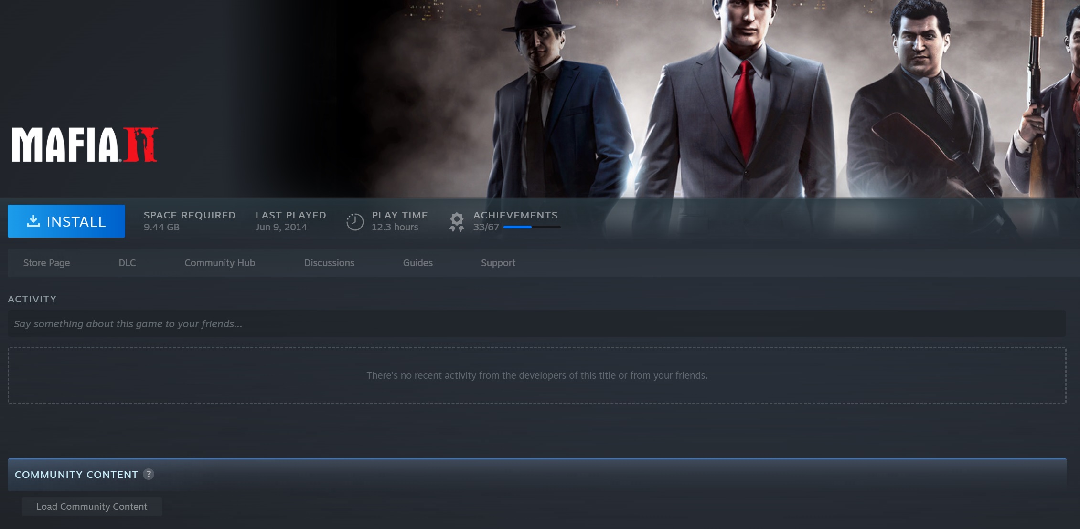Click the Achievements heading
This screenshot has width=1080, height=529.
515,215
